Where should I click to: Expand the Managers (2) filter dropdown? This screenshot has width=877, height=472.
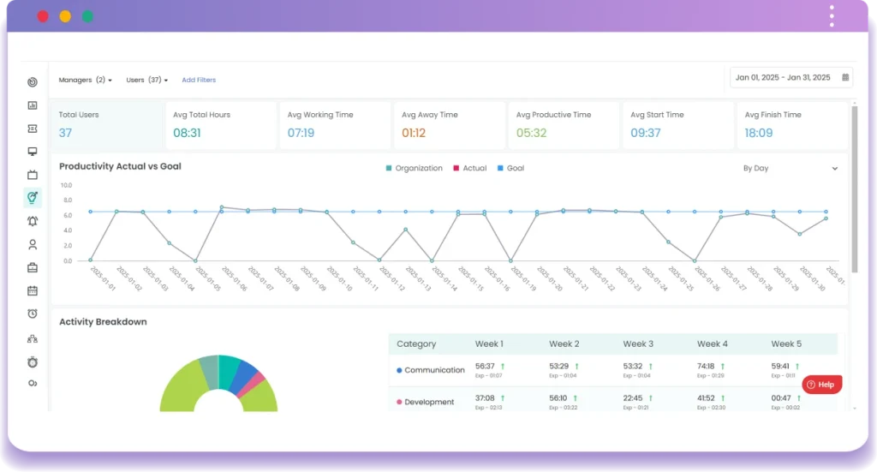click(x=85, y=80)
